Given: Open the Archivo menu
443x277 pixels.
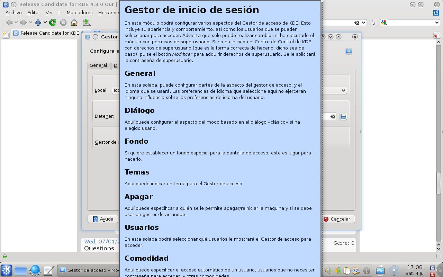Looking at the screenshot, I should click(13, 12).
